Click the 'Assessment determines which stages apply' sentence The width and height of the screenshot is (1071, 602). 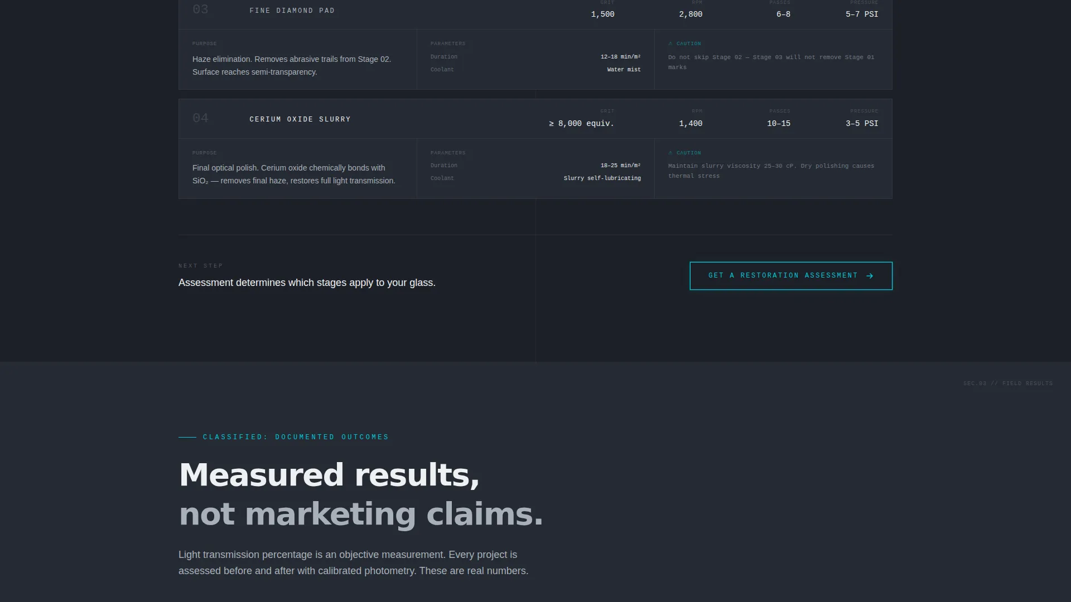307,283
